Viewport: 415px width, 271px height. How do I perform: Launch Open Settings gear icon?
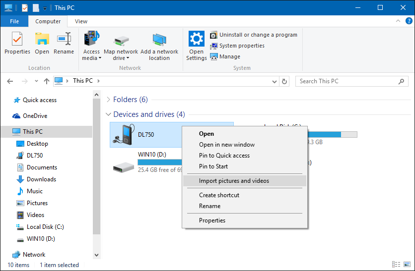(x=197, y=46)
